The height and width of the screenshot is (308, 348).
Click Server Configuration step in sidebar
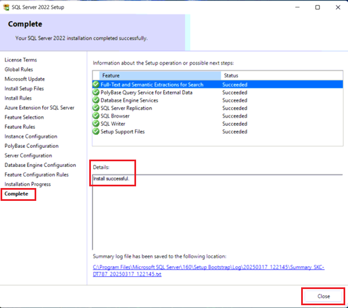pyautogui.click(x=28, y=155)
